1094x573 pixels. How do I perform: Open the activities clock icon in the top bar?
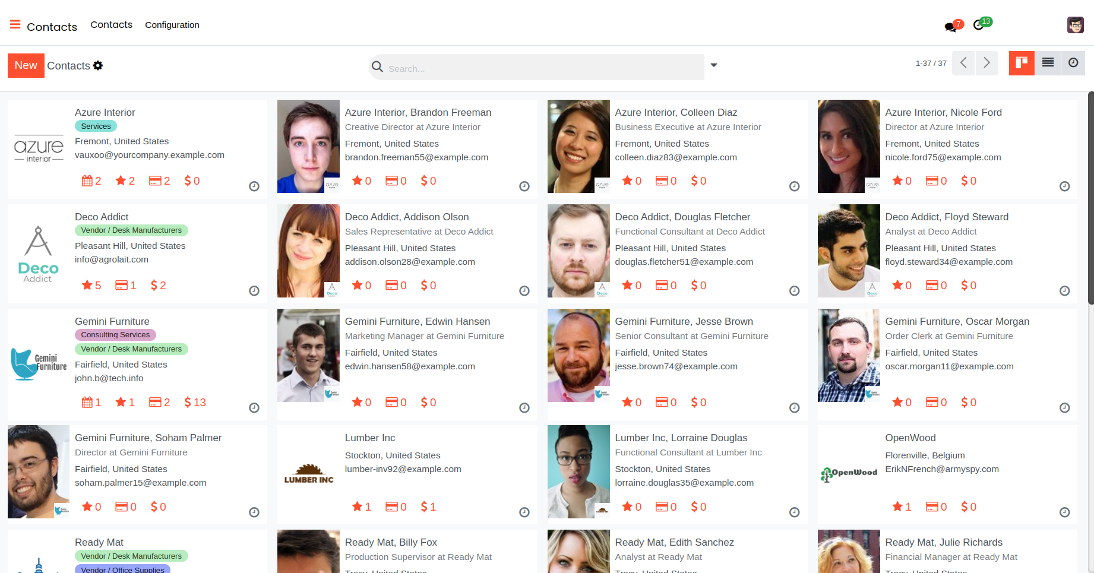(979, 25)
